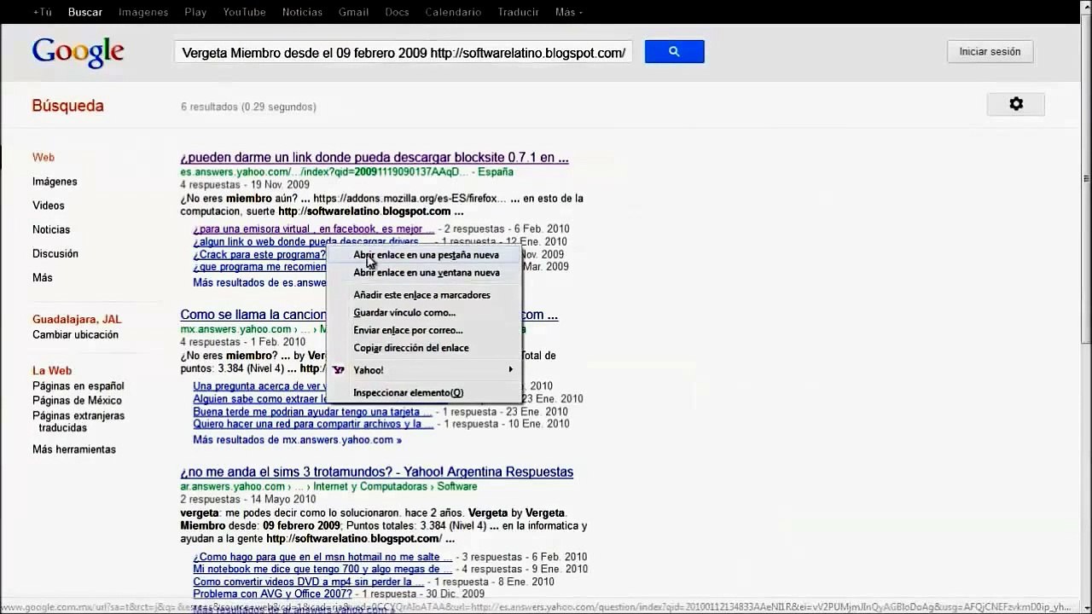The height and width of the screenshot is (614, 1092).
Task: Click Más resultados de mx.answers.yahoo.com
Action: [x=297, y=440]
